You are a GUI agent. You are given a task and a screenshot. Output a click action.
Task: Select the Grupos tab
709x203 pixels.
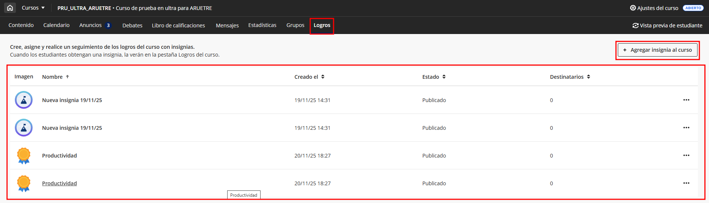295,25
